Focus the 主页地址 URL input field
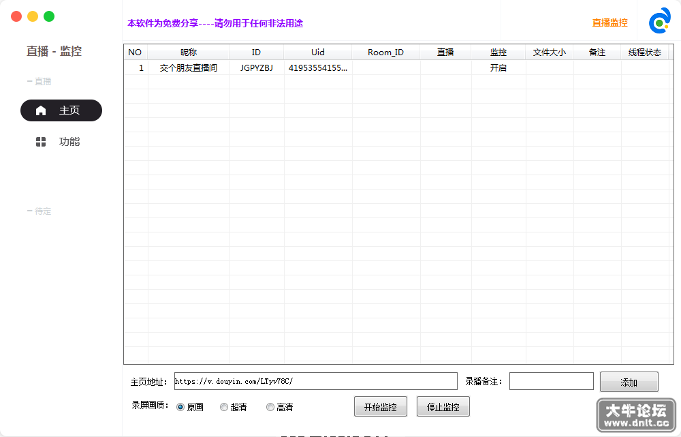The width and height of the screenshot is (681, 437). tap(316, 381)
